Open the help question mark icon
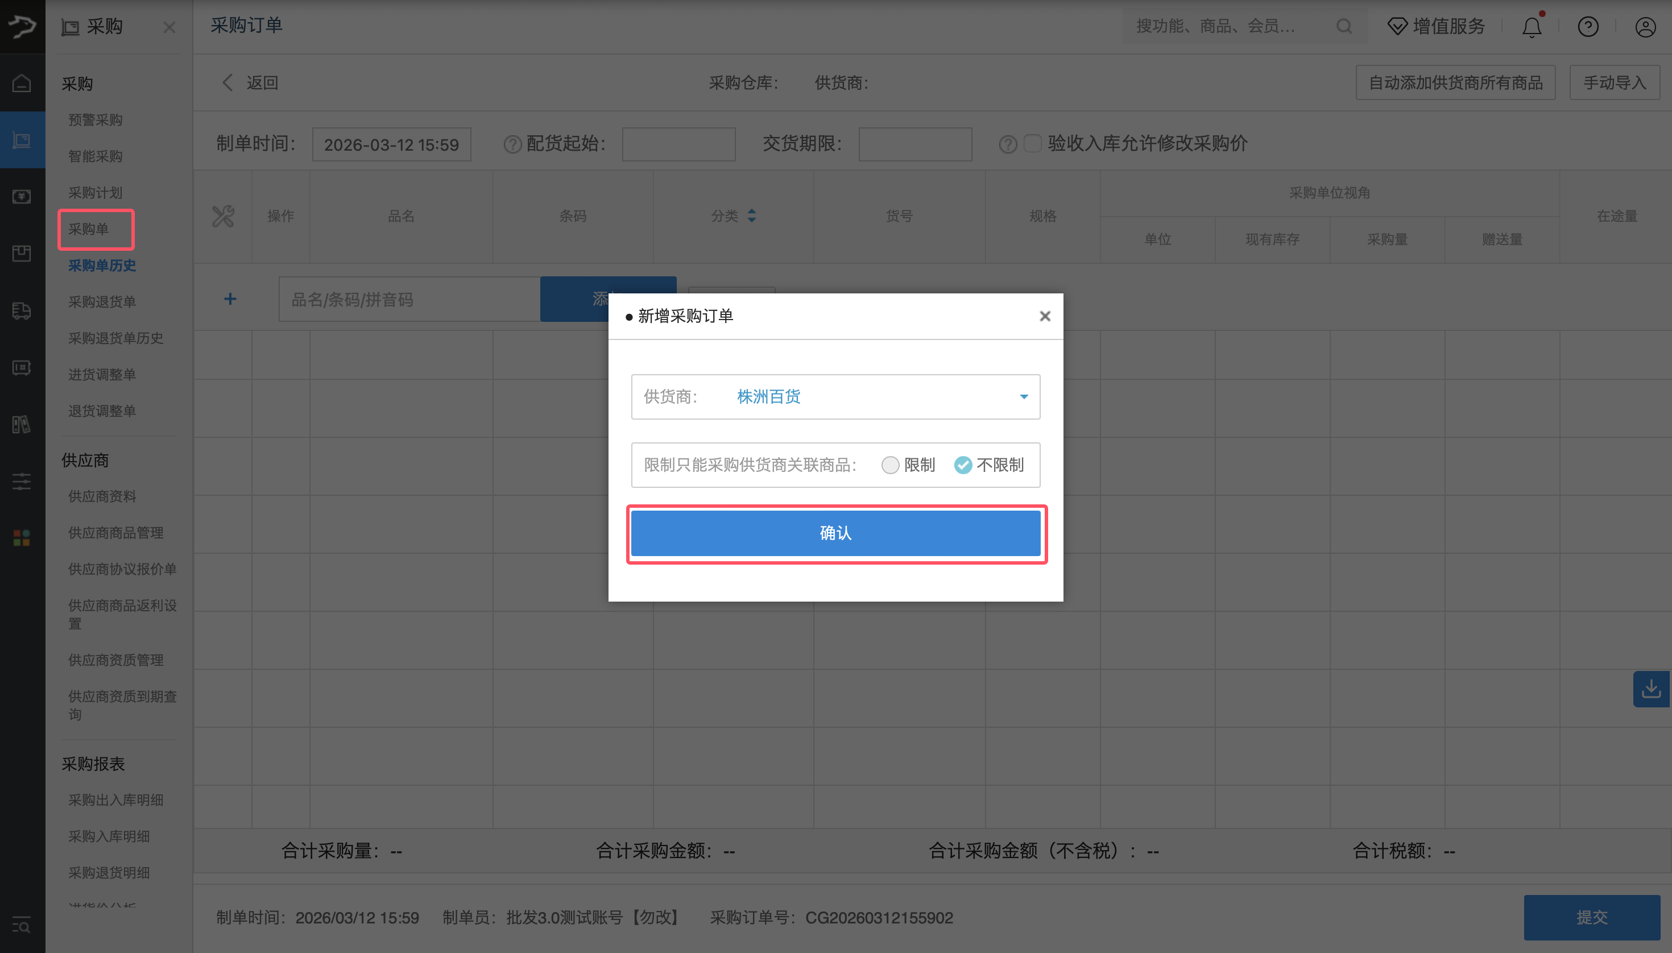 tap(1588, 27)
